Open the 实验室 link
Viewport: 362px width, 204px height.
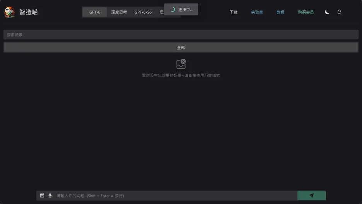tap(257, 12)
